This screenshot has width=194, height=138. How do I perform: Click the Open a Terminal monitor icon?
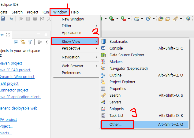3,19
